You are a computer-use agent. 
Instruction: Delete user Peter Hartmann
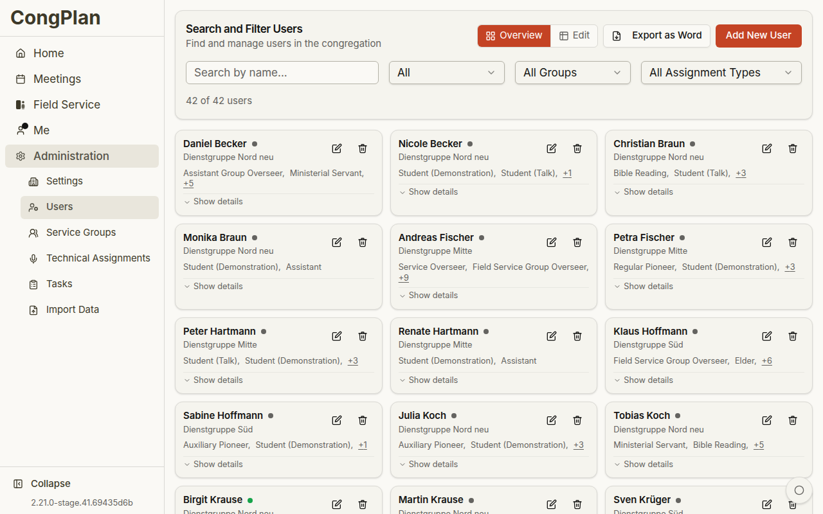(x=363, y=336)
